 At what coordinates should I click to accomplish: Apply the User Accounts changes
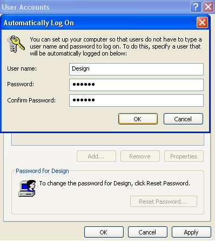click(191, 232)
